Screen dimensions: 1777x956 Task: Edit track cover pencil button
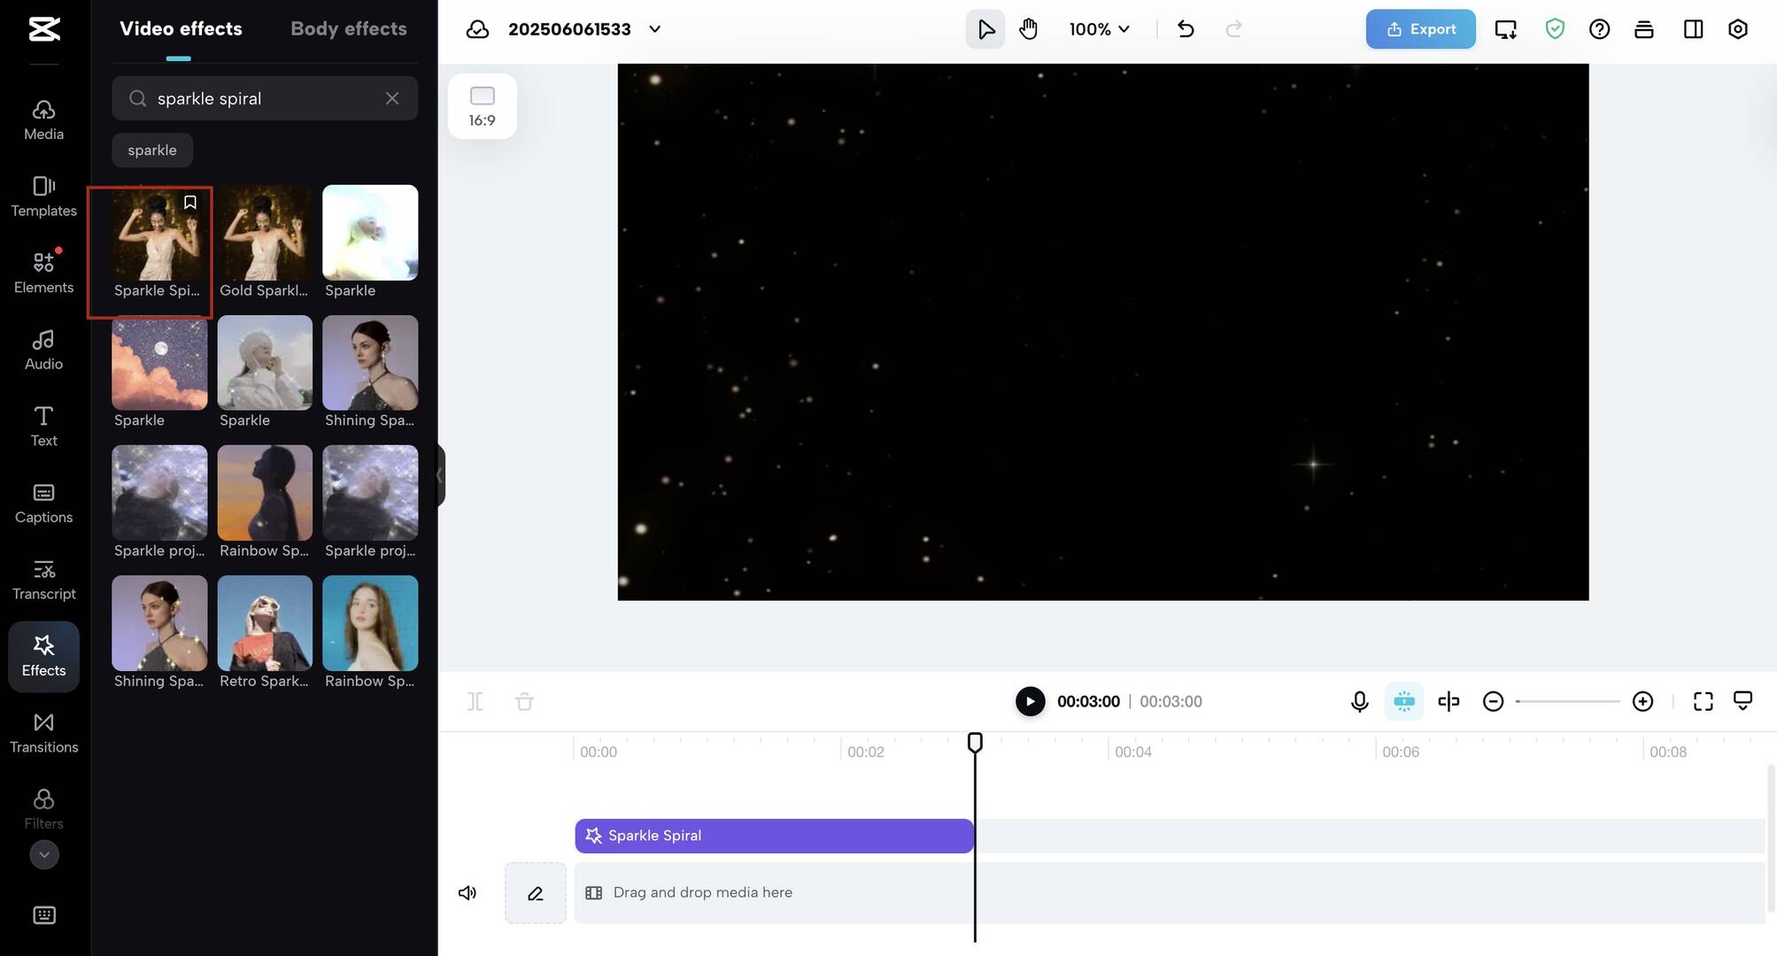(536, 893)
